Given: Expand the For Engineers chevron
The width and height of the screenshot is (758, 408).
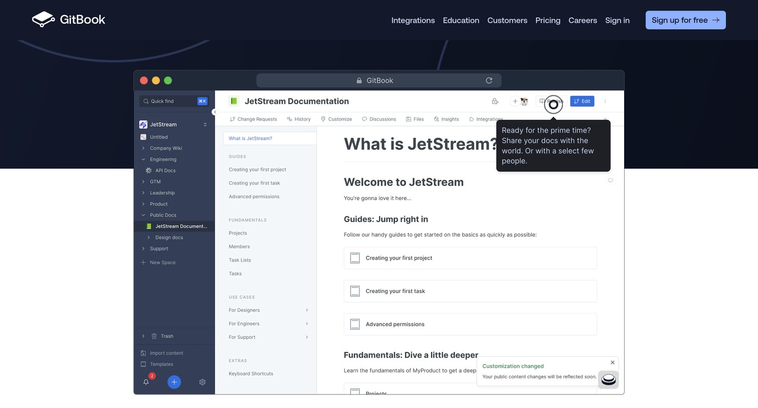Looking at the screenshot, I should [307, 324].
